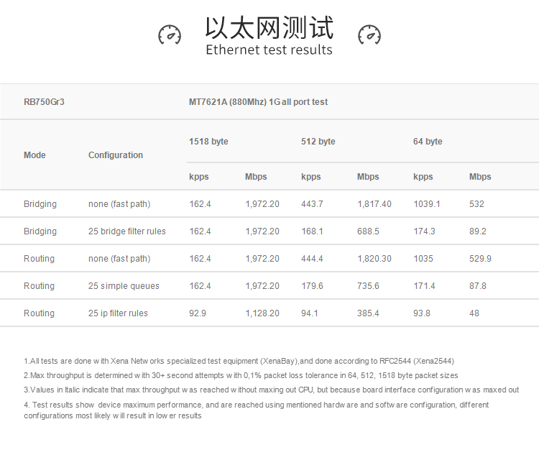Select the 94.1 kpps value
Screen dimensions: 539x455
[309, 313]
